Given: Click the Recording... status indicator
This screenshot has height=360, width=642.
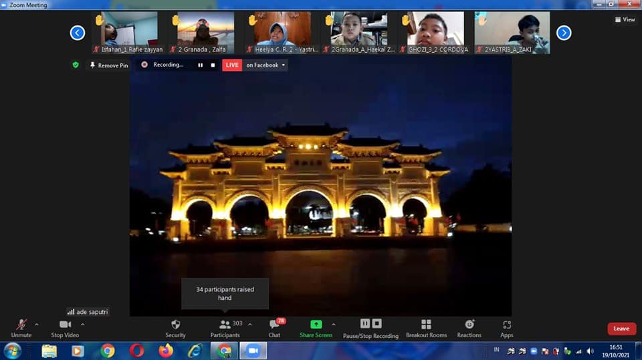Looking at the screenshot, I should [x=163, y=65].
